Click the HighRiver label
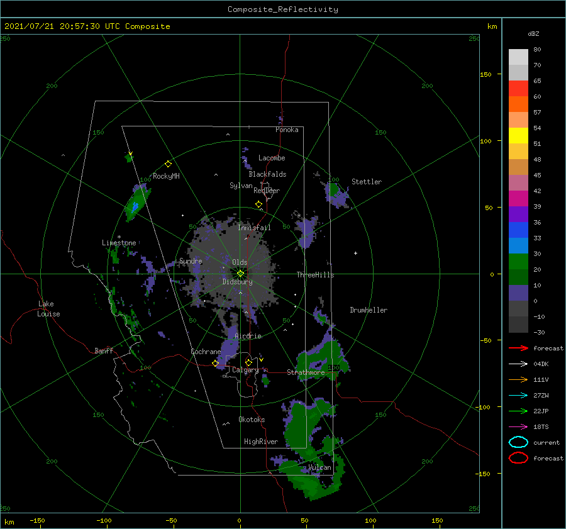 [261, 442]
